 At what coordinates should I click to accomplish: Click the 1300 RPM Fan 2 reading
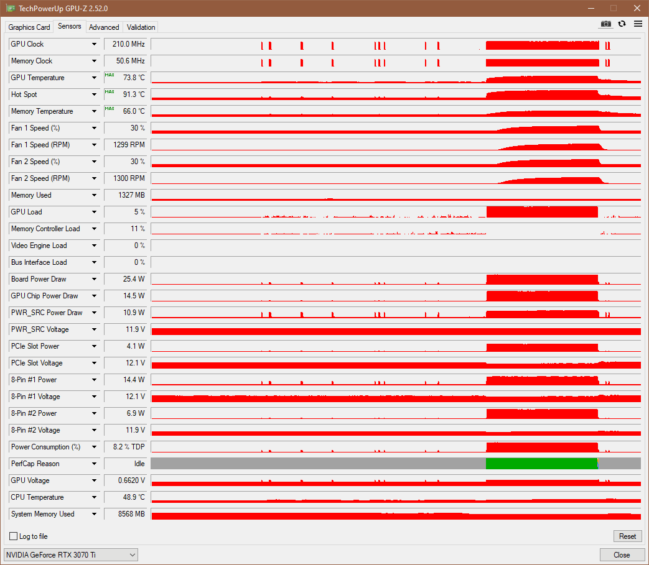pyautogui.click(x=126, y=178)
